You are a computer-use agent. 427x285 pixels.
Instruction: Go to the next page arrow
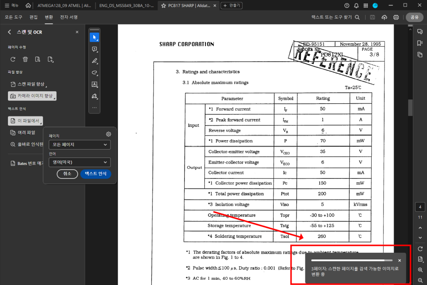coord(420,238)
